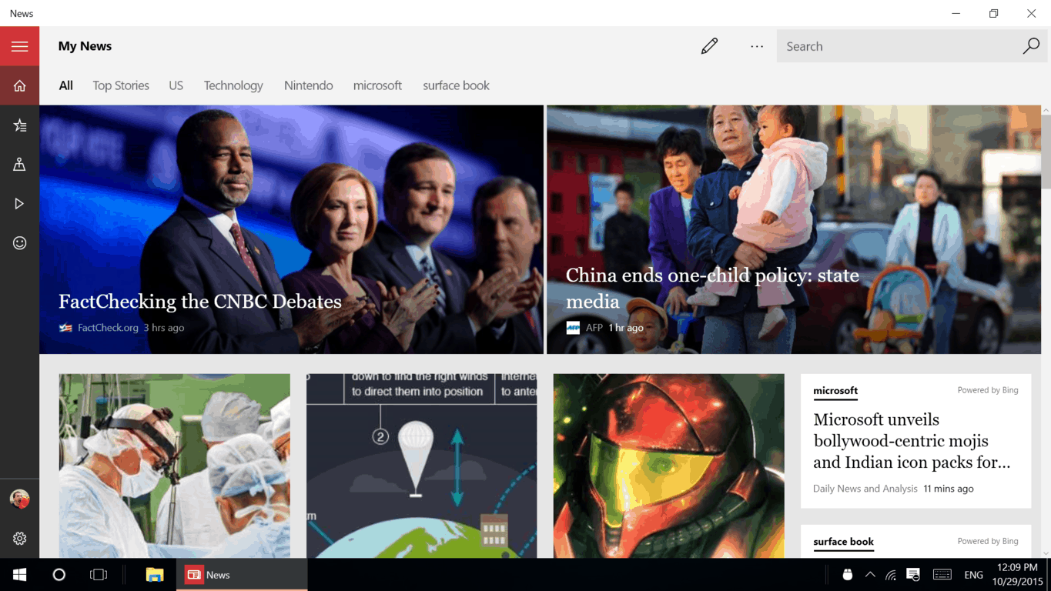Select the All tab
The height and width of the screenshot is (591, 1051).
[x=66, y=85]
